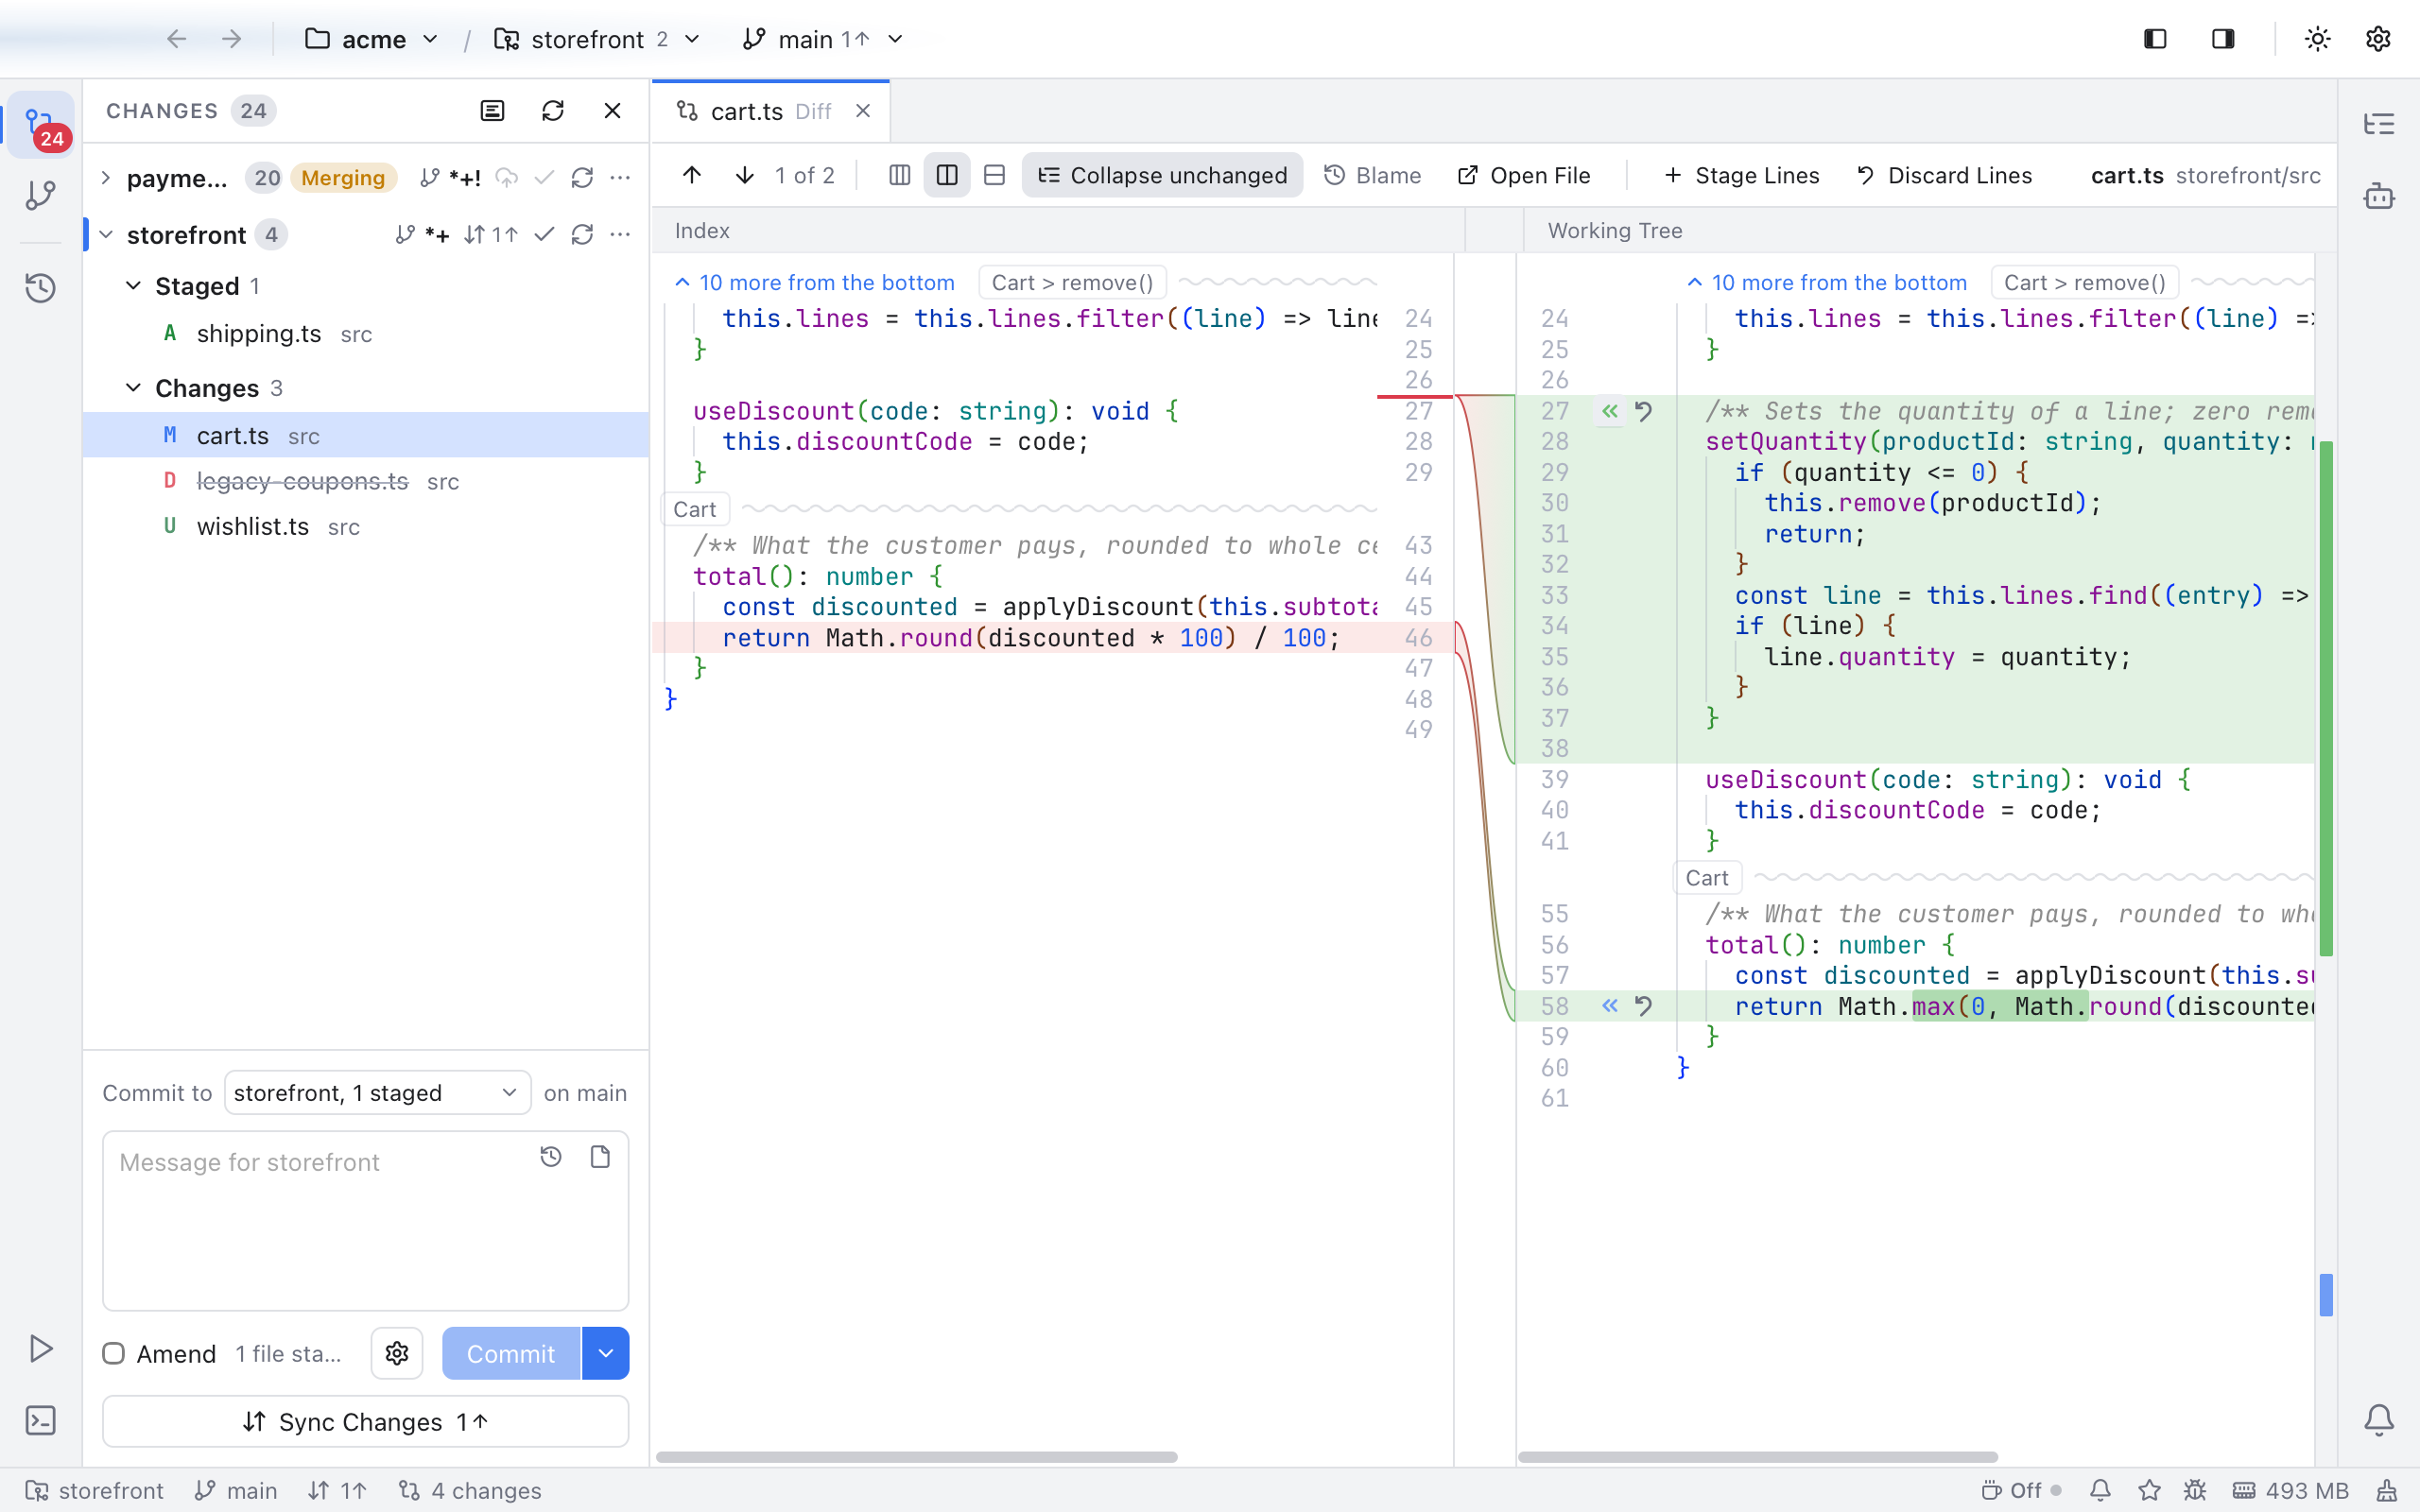The image size is (2420, 1512).
Task: Open the main branch dropdown
Action: (x=824, y=39)
